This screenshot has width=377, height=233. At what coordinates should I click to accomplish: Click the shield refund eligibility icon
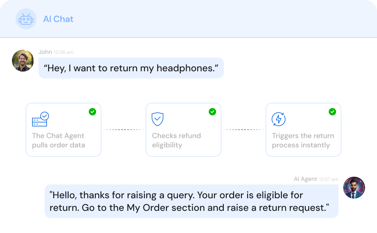click(157, 119)
